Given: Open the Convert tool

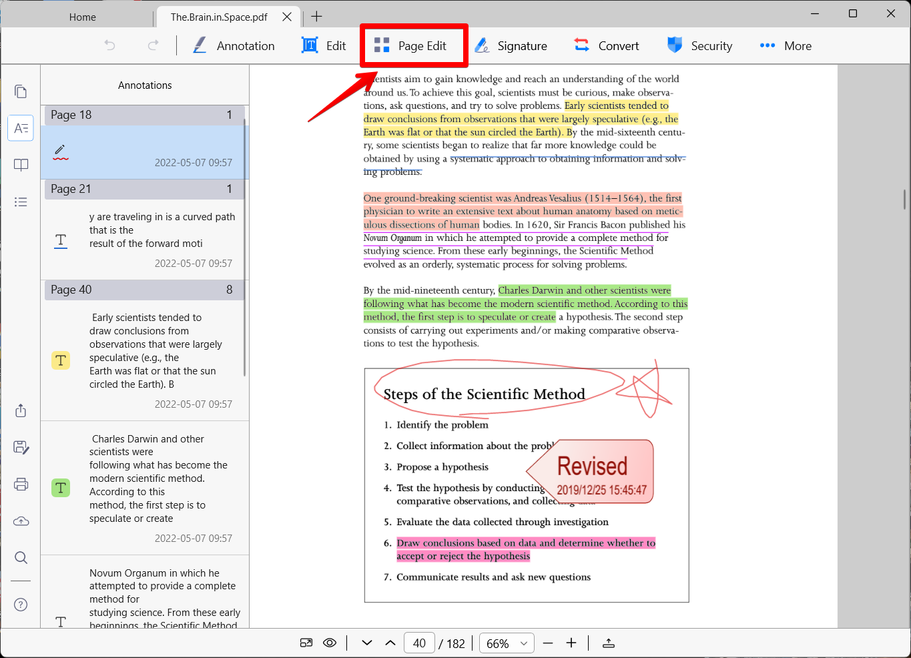Looking at the screenshot, I should coord(607,45).
